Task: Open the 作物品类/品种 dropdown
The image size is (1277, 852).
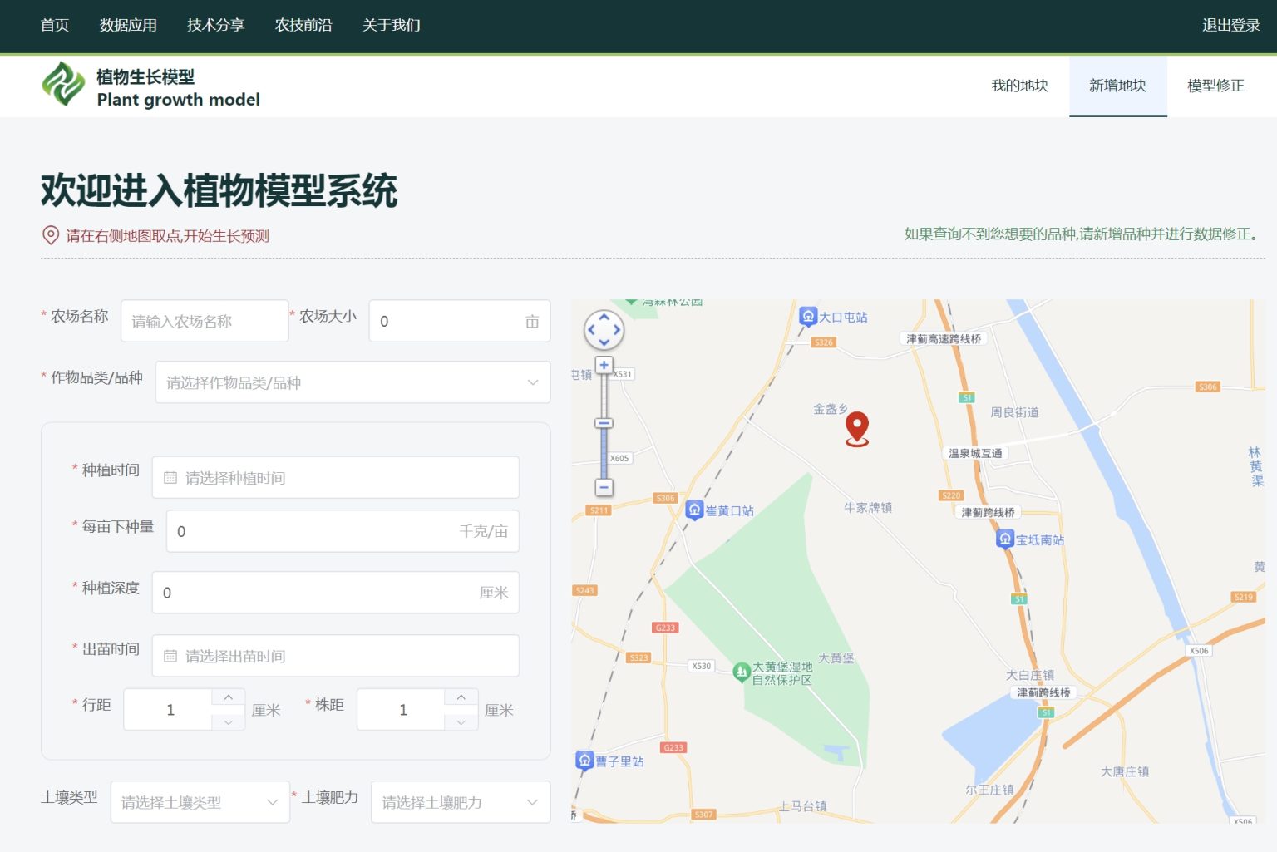Action: (x=353, y=382)
